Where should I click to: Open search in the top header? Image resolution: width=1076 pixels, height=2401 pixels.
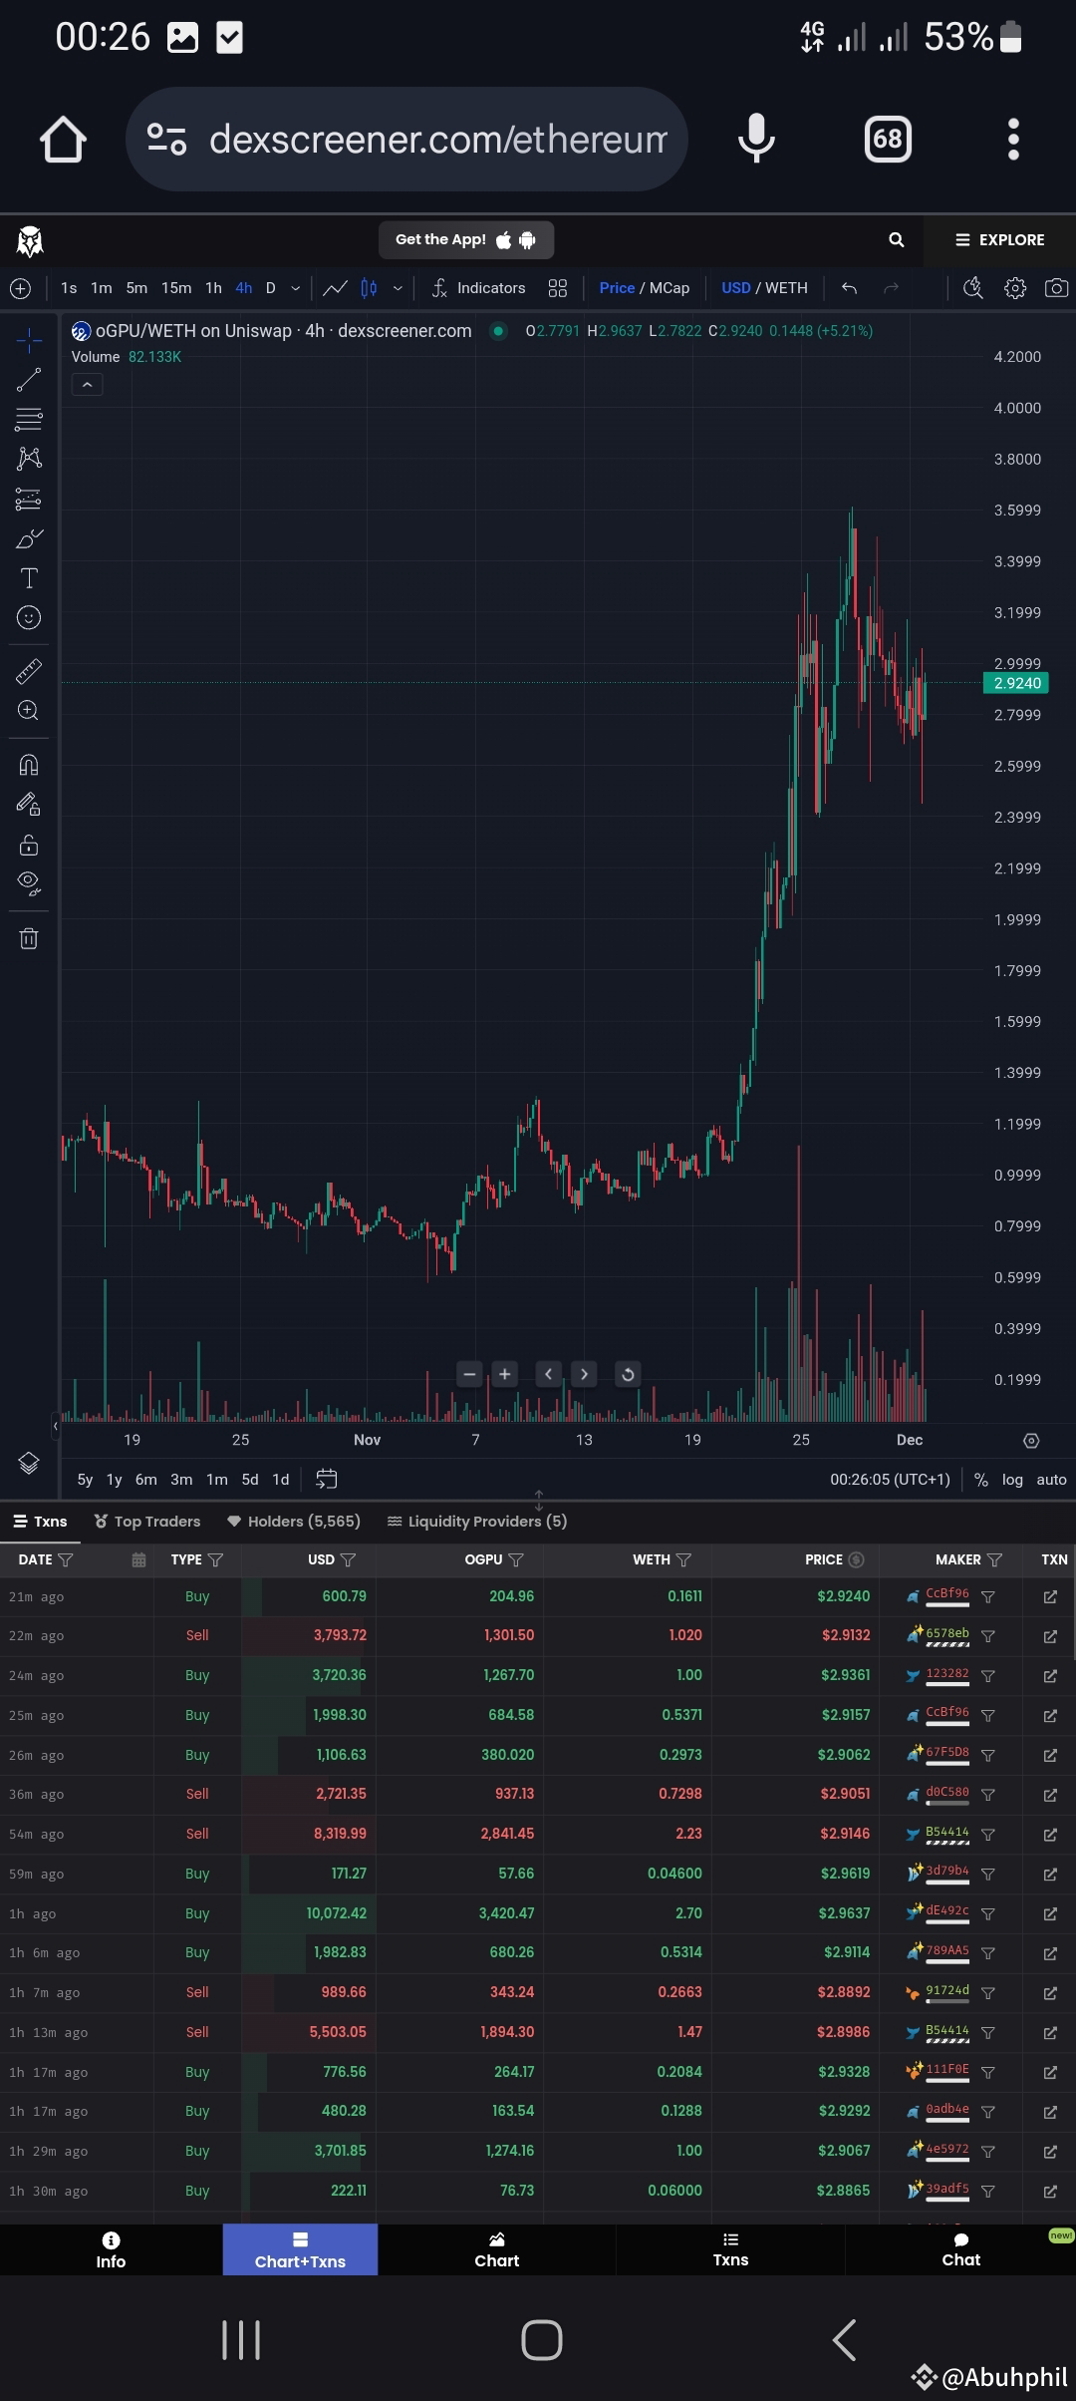897,239
